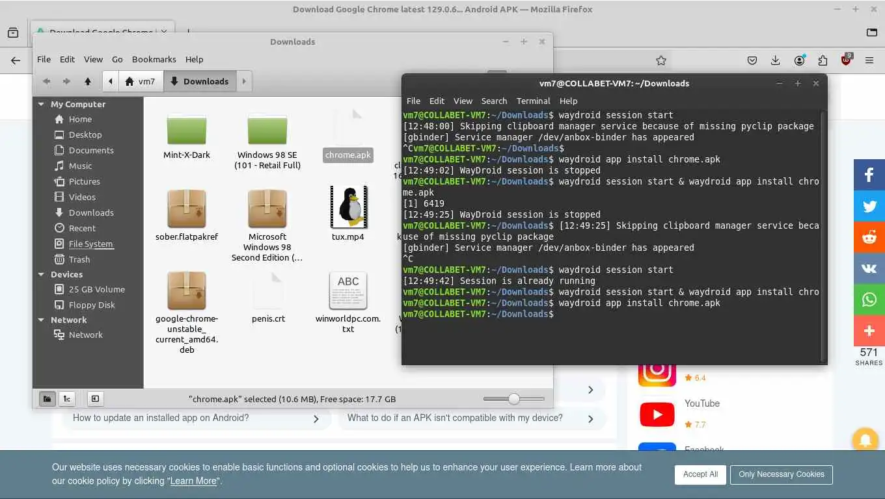This screenshot has height=499, width=885.
Task: Open the Terminal menu in the terminal
Action: tap(533, 101)
